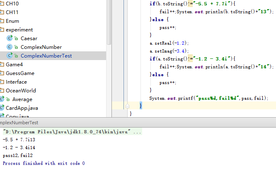The image size is (276, 169).
Task: Click the highlighted closing brace of main method
Action: point(140,105)
